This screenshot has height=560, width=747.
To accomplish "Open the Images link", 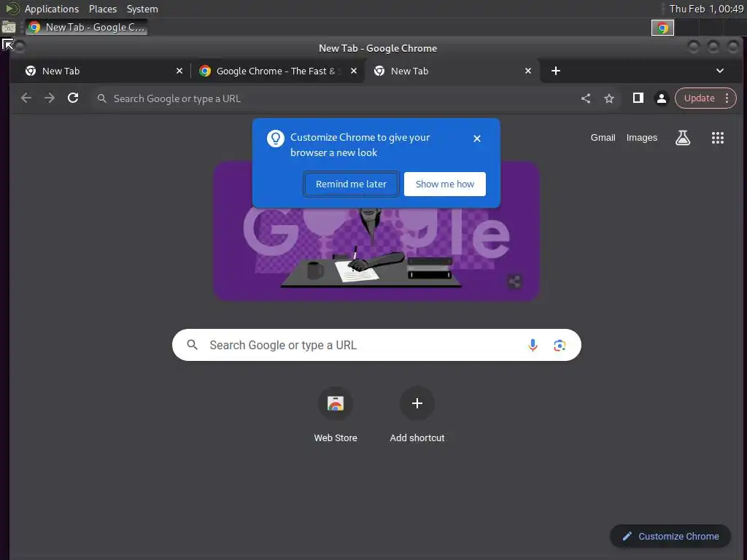I will click(641, 138).
